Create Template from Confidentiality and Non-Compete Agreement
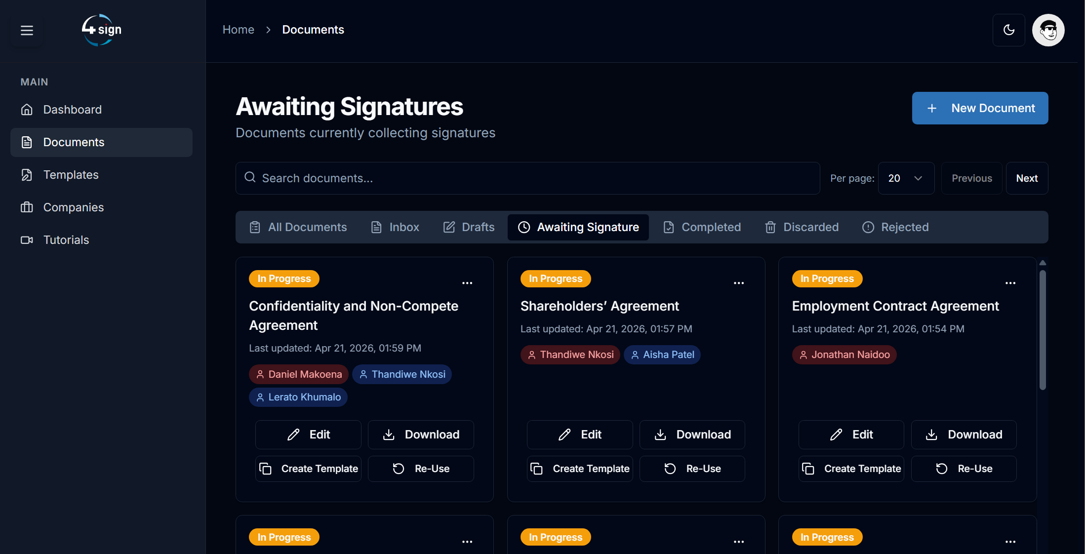The width and height of the screenshot is (1085, 554). (x=308, y=469)
